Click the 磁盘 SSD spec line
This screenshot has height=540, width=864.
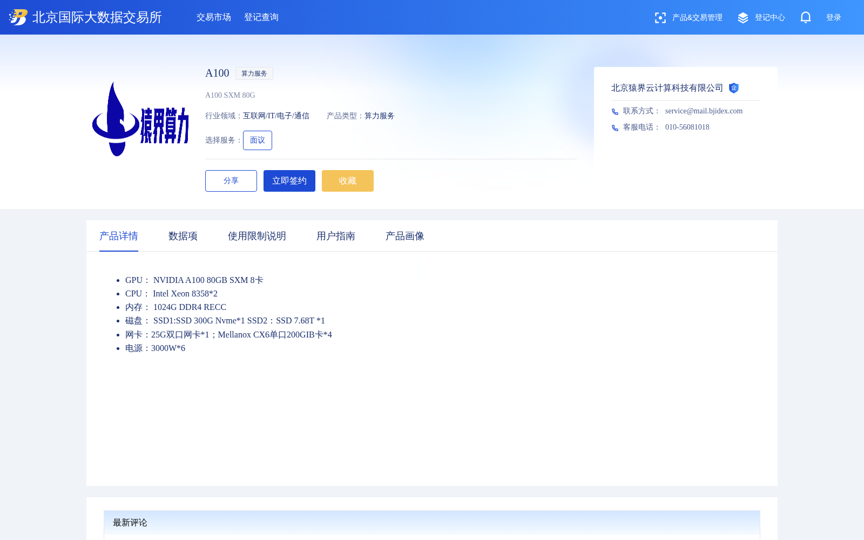(x=225, y=321)
